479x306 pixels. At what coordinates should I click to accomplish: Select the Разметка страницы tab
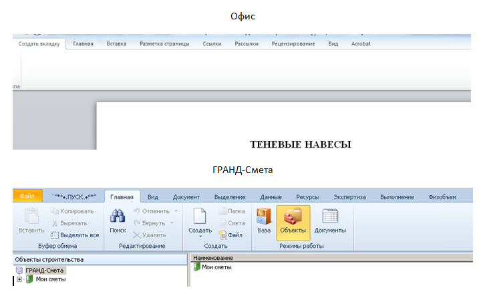tap(164, 43)
